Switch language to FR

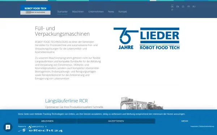click(x=188, y=6)
